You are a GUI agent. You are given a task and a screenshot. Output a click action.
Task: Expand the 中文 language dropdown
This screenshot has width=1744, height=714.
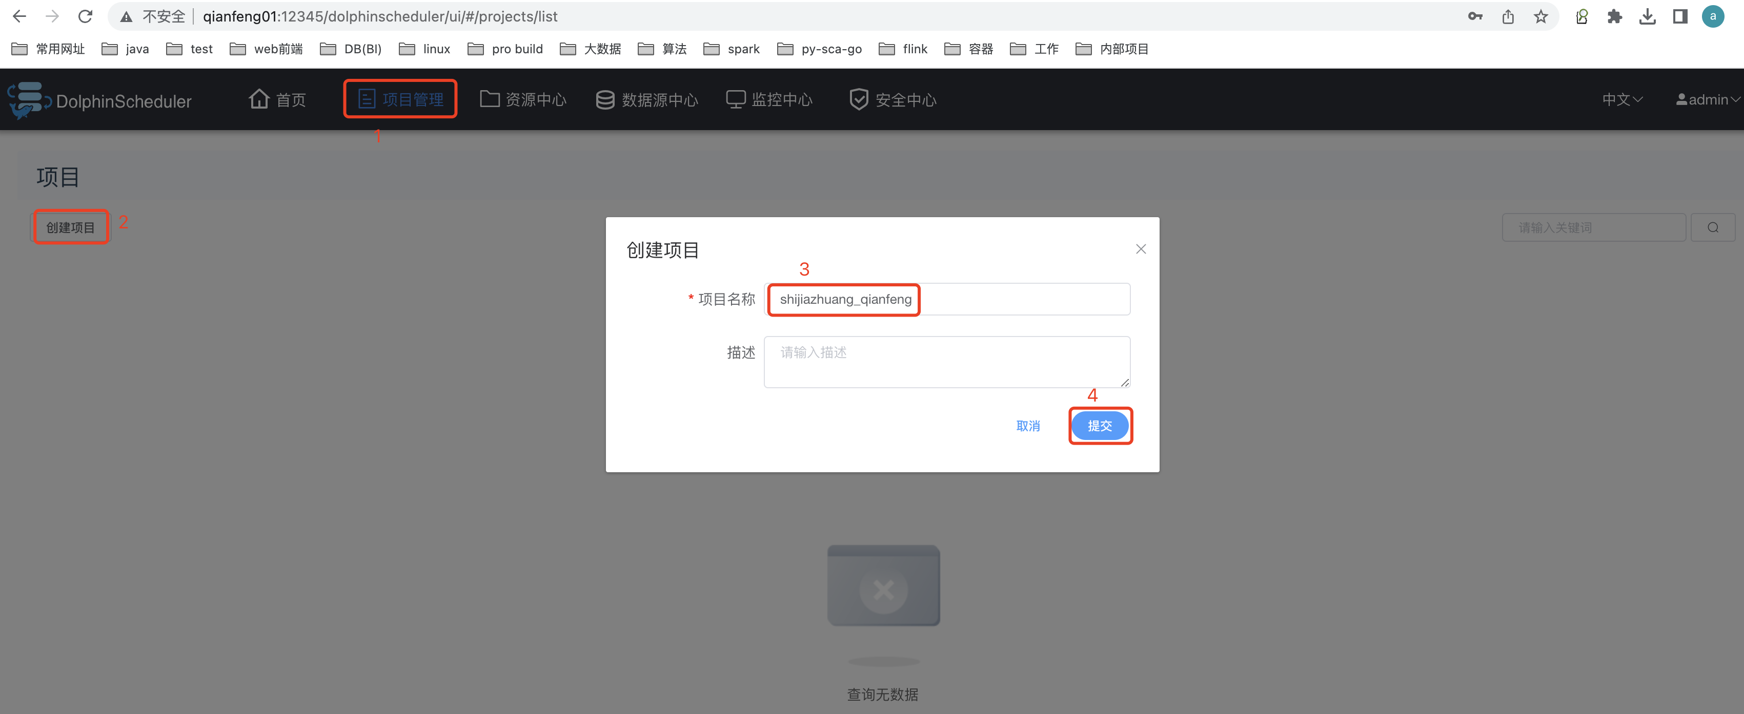(1622, 99)
